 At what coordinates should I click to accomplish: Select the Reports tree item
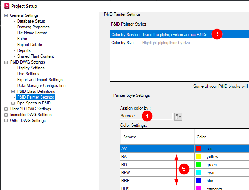(x=24, y=50)
